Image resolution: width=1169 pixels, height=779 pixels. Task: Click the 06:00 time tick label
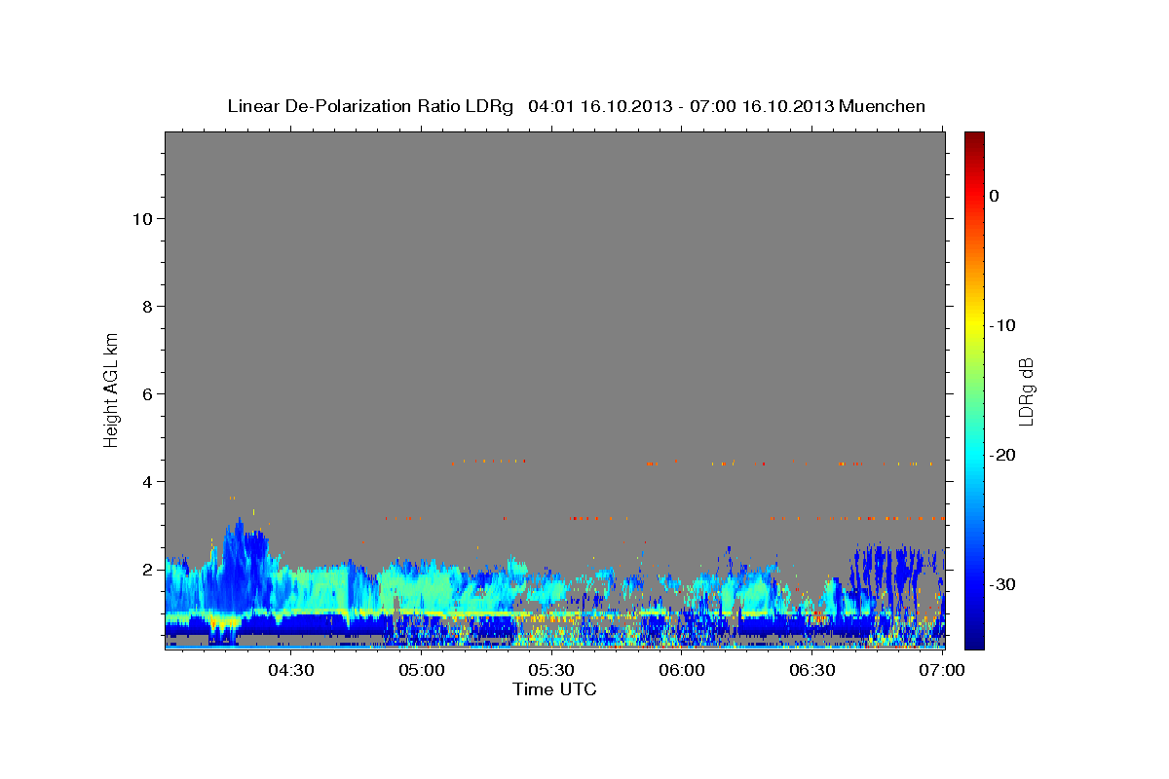coord(682,670)
